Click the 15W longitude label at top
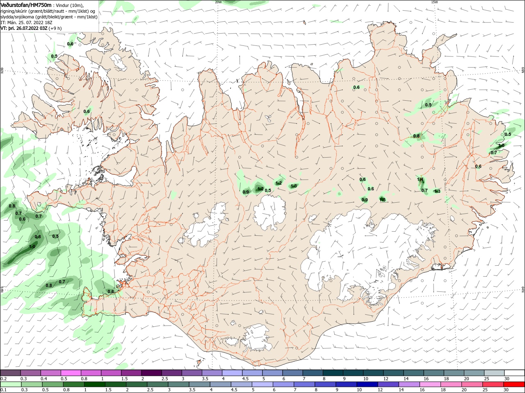525x393 pixels. pos(434,2)
